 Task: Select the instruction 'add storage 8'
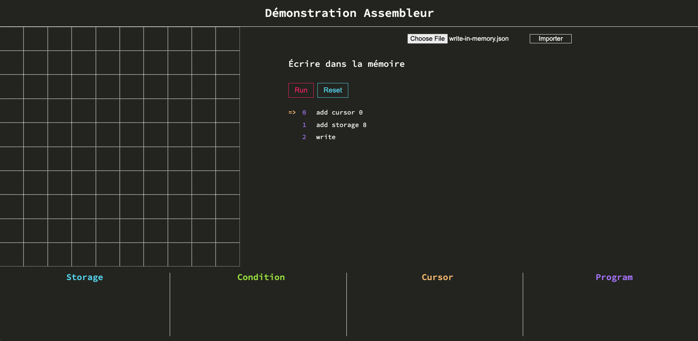coord(341,125)
